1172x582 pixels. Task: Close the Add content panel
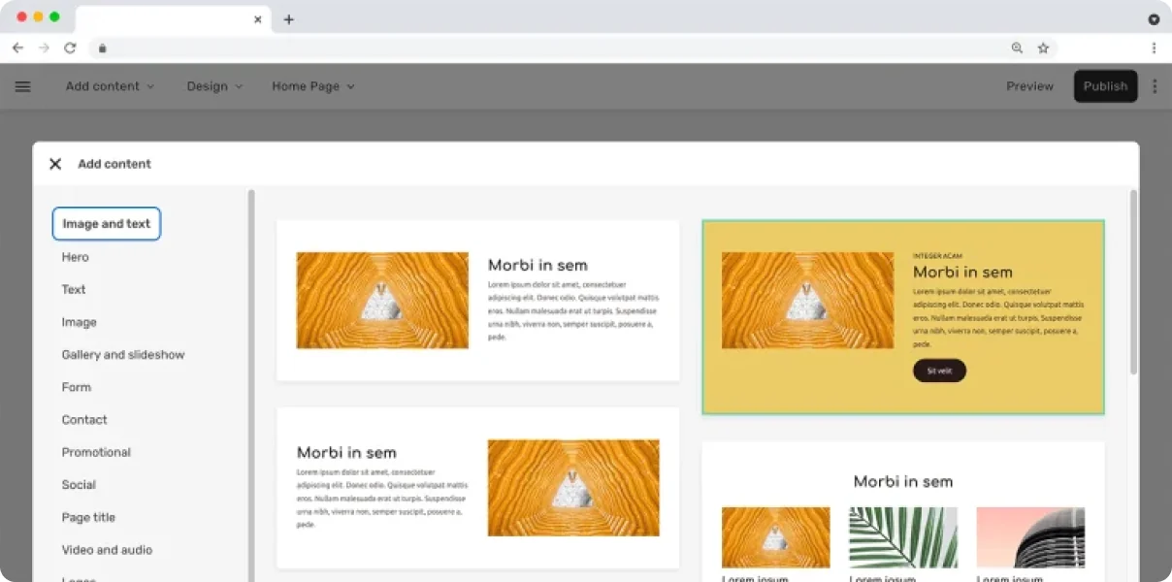coord(55,164)
